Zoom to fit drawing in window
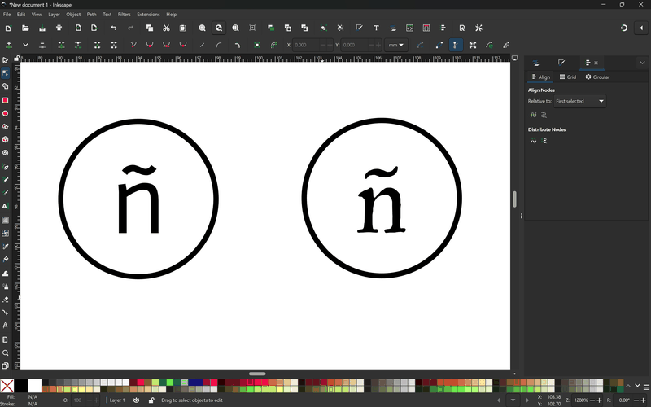The height and width of the screenshot is (407, 651). tap(219, 28)
